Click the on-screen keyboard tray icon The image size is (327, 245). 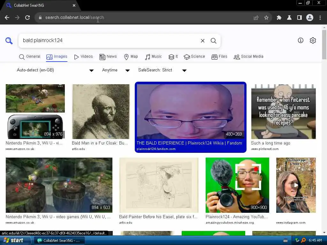(285, 241)
